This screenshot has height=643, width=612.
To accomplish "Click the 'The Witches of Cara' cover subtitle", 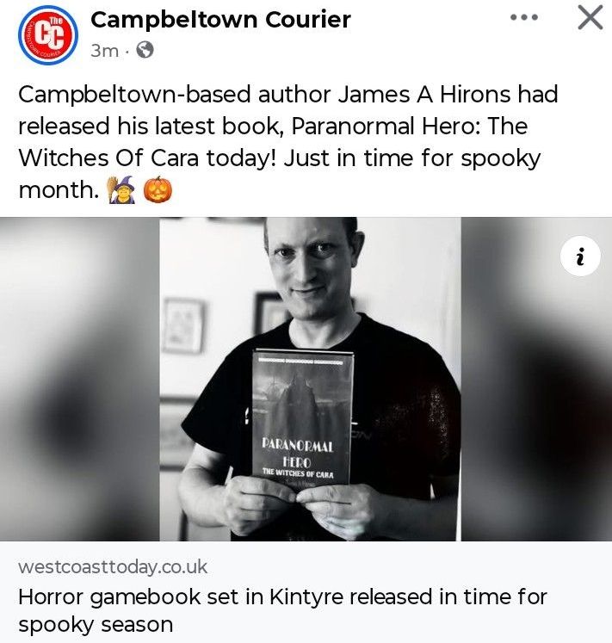I will [x=298, y=473].
